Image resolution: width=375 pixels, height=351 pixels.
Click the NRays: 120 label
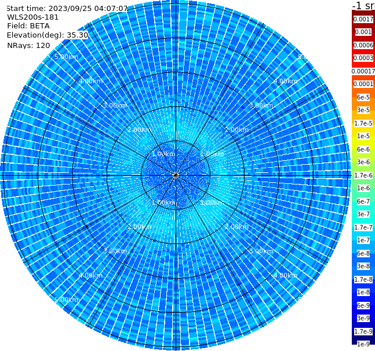28,45
